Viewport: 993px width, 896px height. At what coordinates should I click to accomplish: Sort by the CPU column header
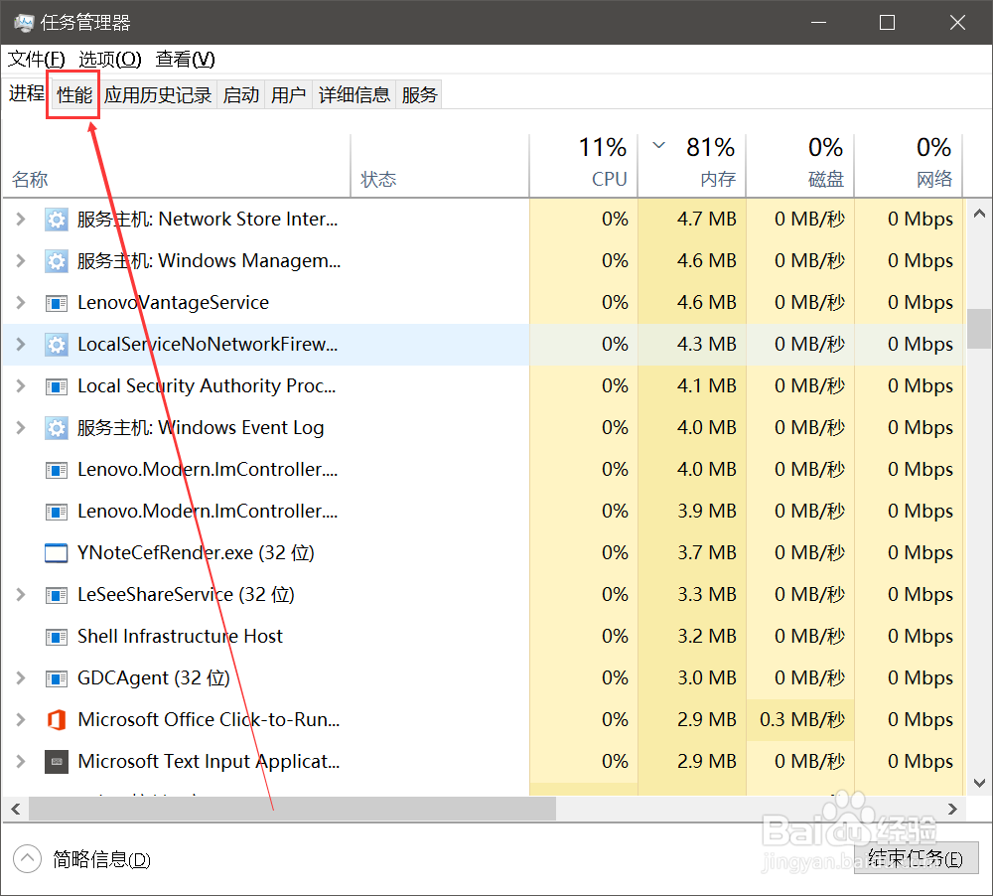[583, 165]
